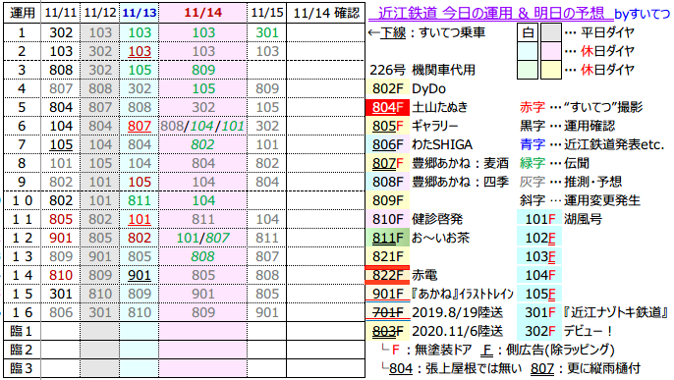
Task: Click the white 白 weekday swatch cell
Action: [x=528, y=32]
